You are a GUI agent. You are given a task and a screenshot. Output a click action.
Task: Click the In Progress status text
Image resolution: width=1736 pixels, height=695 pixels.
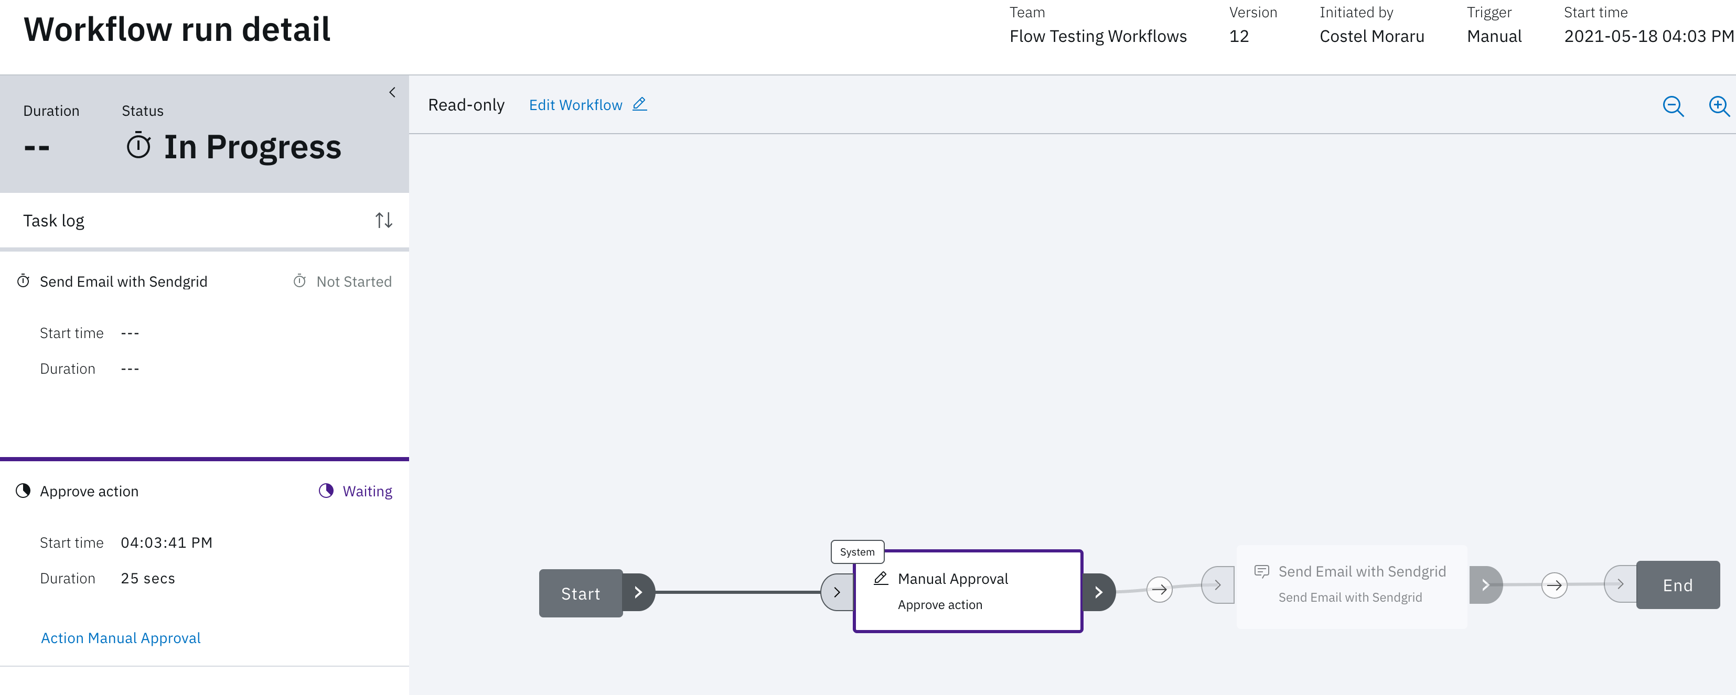253,147
